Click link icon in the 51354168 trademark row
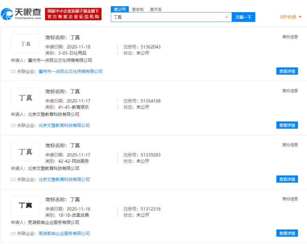The height and width of the screenshot is (245, 307). [x=13, y=125]
